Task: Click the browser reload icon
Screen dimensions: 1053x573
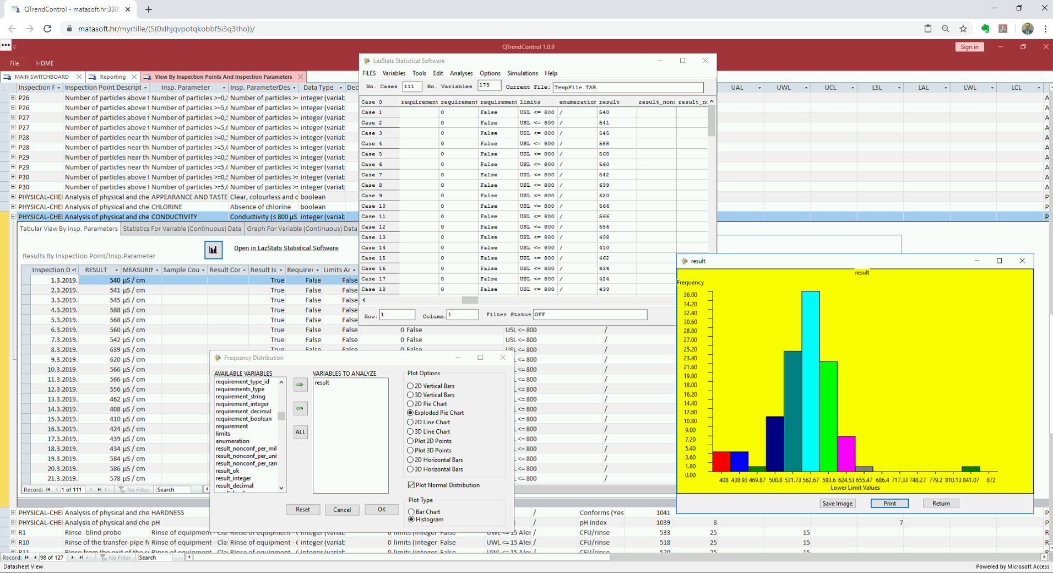Action: click(x=47, y=28)
